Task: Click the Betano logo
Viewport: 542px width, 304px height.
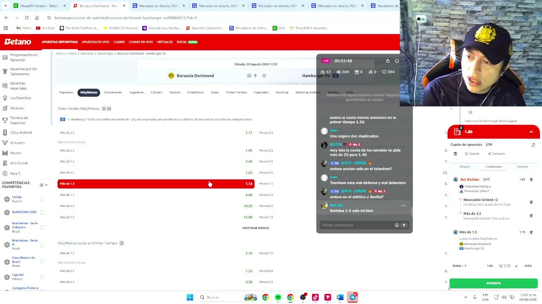Action: [18, 42]
